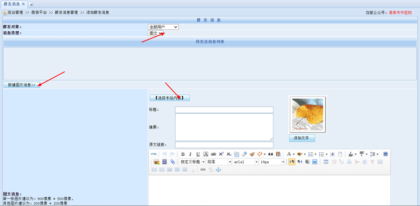420x206 pixels.
Task: Toggle left-to-right text direction
Action: coord(291,162)
